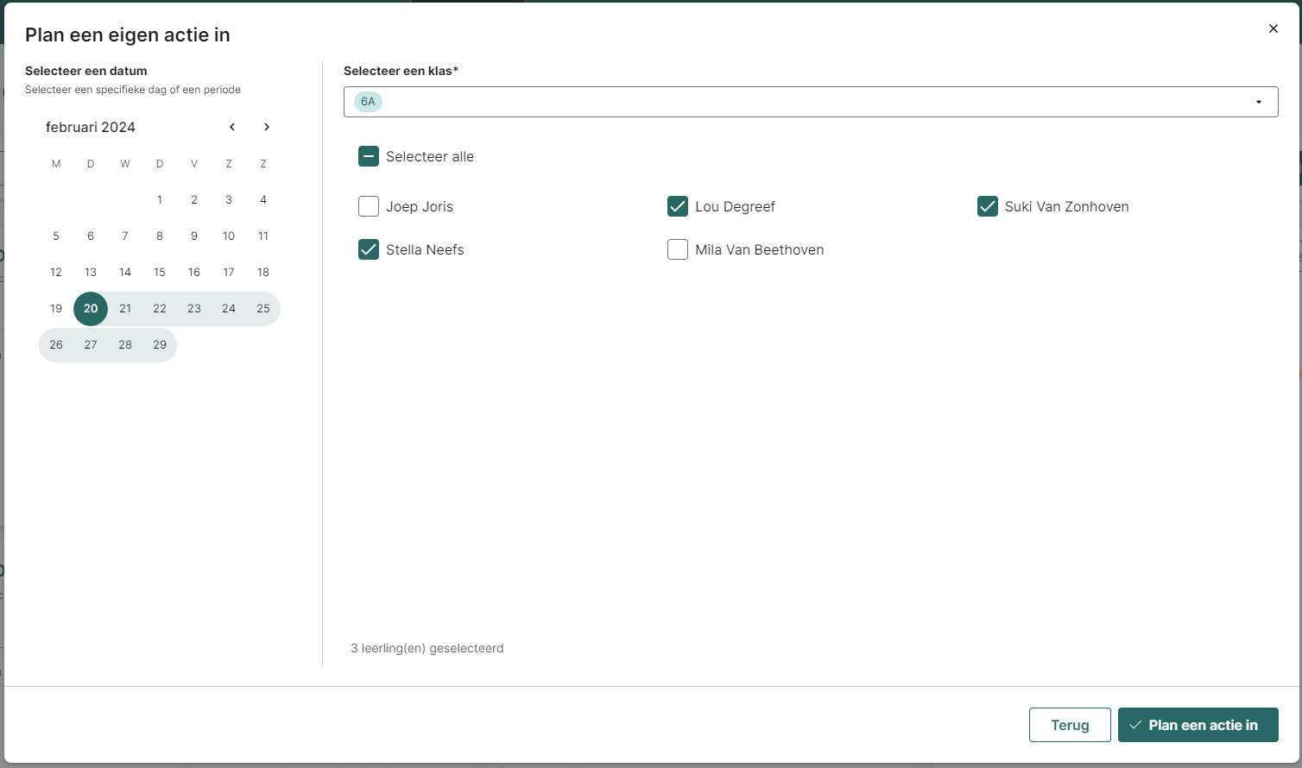Screen dimensions: 1302x768
Task: Uncheck Suki Van Zonhoven
Action: (987, 206)
